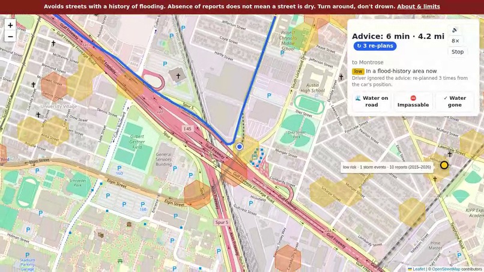Zoom in on the map

click(x=10, y=25)
